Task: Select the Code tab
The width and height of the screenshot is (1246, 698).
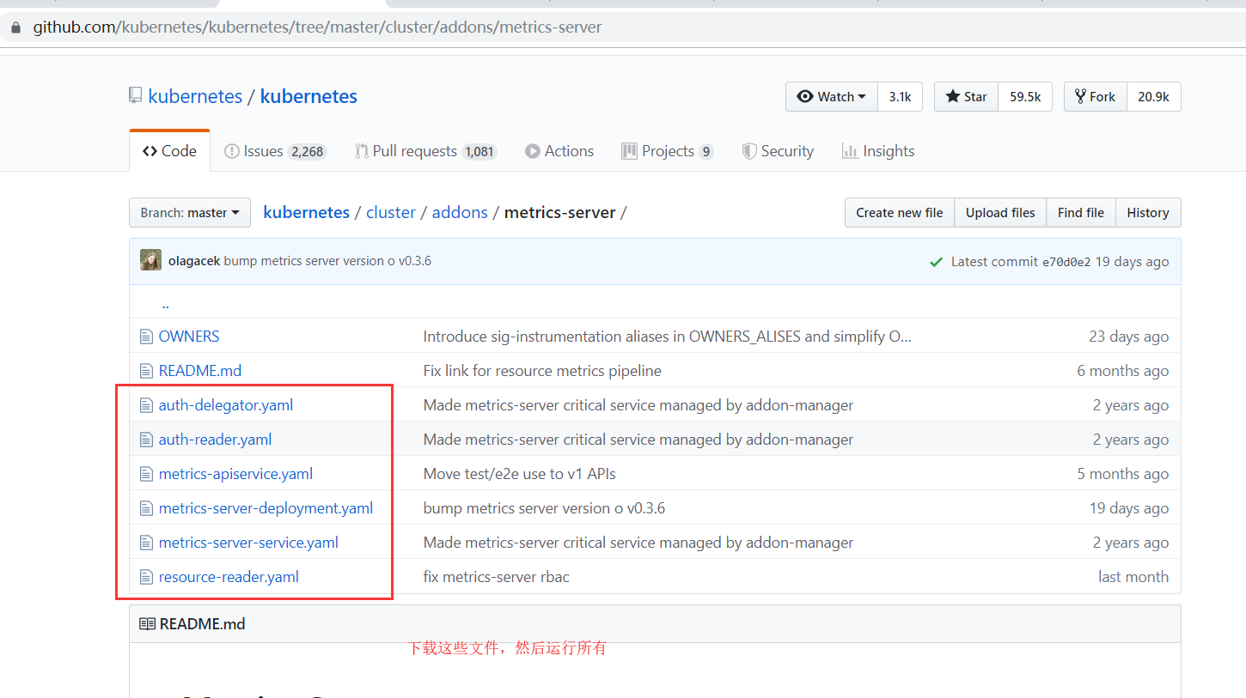Action: tap(169, 151)
